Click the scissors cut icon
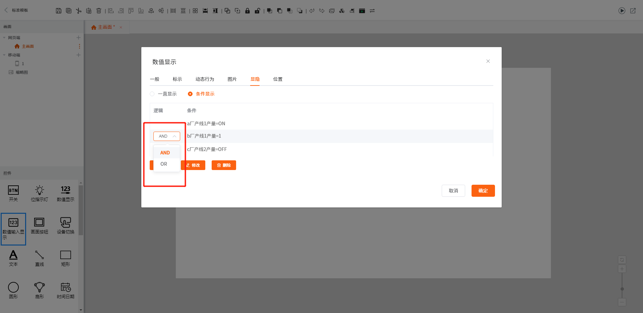Image resolution: width=643 pixels, height=313 pixels. click(x=79, y=11)
